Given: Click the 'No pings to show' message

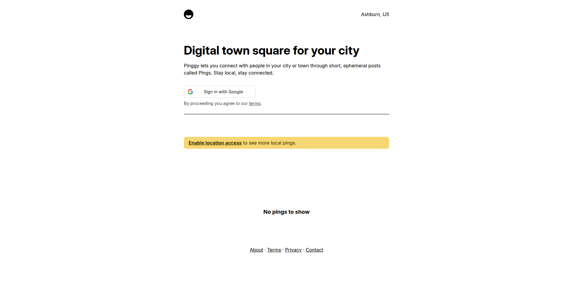Looking at the screenshot, I should (x=286, y=212).
